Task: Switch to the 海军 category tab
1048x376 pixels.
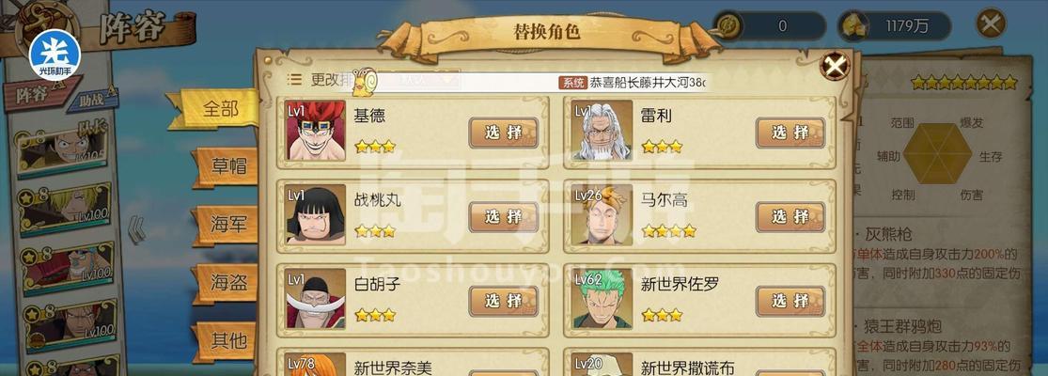Action: point(226,225)
